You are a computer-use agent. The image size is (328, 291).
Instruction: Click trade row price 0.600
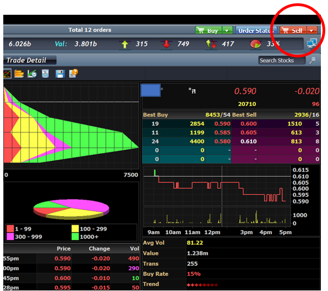[62, 278]
